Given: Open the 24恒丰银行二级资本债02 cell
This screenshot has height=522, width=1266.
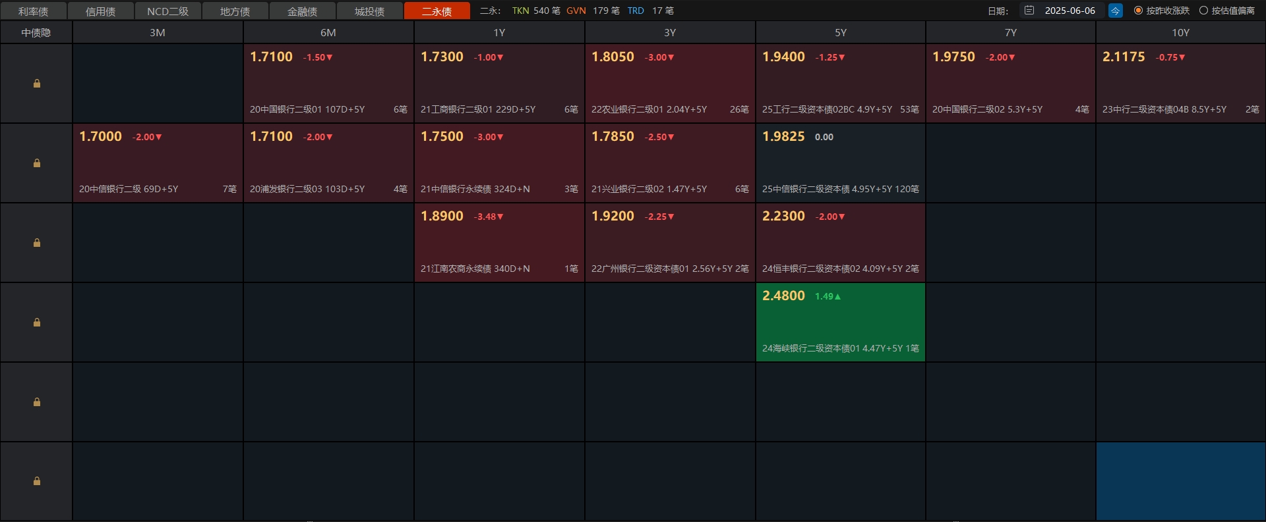Looking at the screenshot, I should (x=841, y=242).
